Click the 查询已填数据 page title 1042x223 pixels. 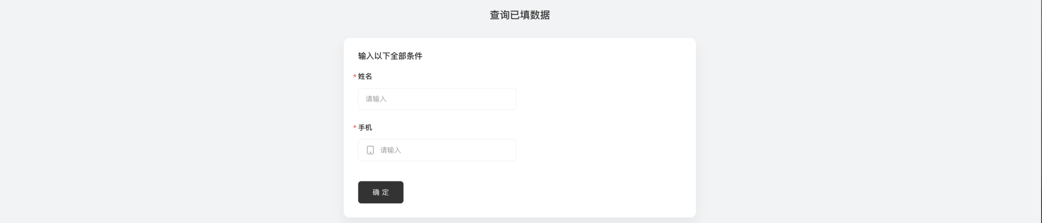point(520,15)
